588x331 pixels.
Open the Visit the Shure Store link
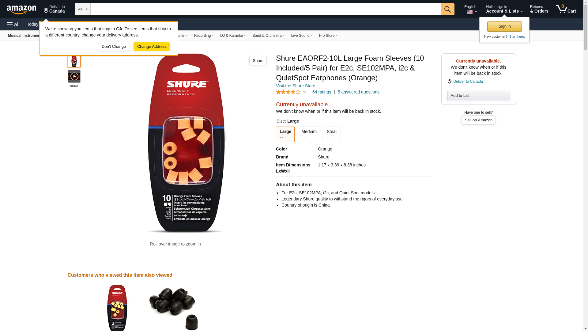pyautogui.click(x=295, y=86)
